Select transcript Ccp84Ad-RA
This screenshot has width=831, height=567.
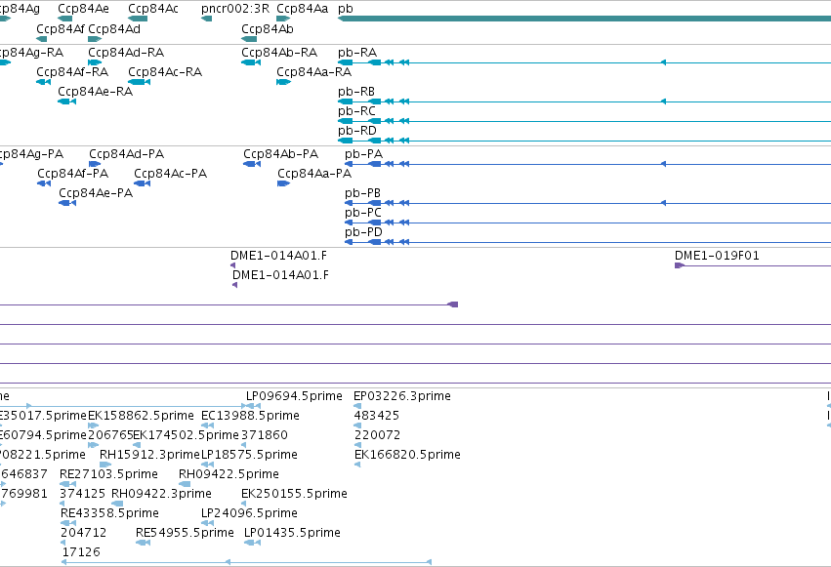pyautogui.click(x=126, y=53)
